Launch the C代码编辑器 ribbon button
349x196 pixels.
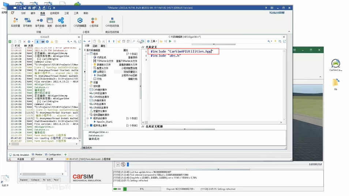(80, 22)
